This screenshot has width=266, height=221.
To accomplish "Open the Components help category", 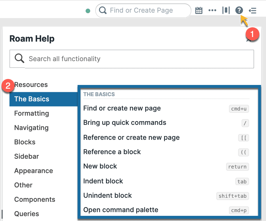I will [x=35, y=199].
